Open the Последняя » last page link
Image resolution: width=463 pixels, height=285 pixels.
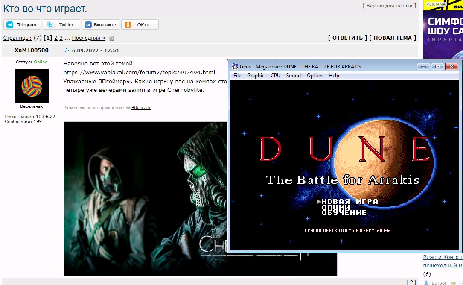(89, 38)
